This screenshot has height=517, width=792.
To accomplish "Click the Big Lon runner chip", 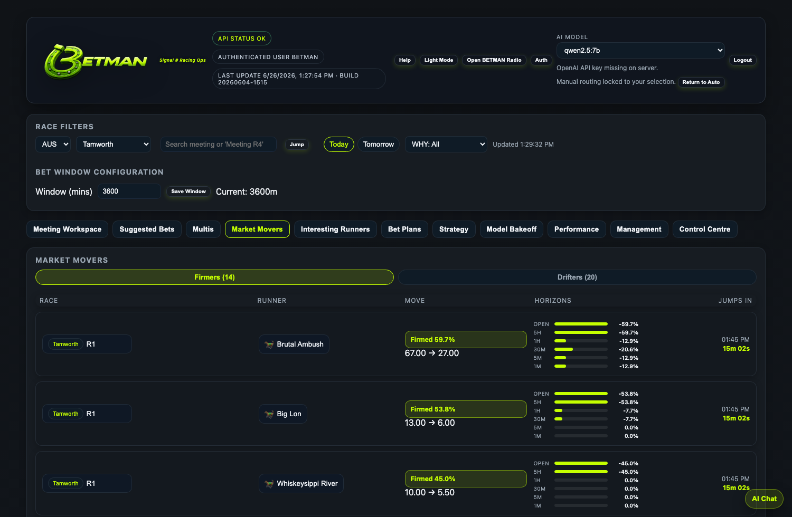I will 283,414.
